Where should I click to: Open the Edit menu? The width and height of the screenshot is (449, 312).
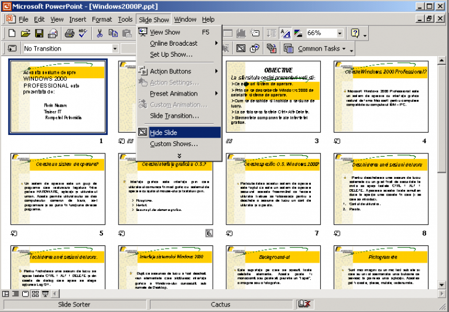pyautogui.click(x=39, y=19)
